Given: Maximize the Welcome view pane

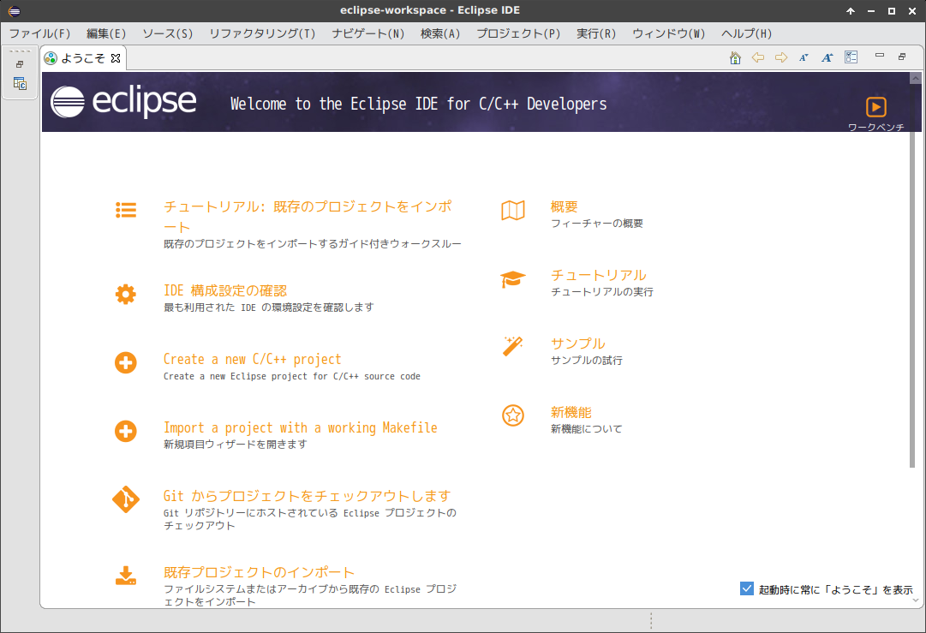Looking at the screenshot, I should pyautogui.click(x=902, y=57).
